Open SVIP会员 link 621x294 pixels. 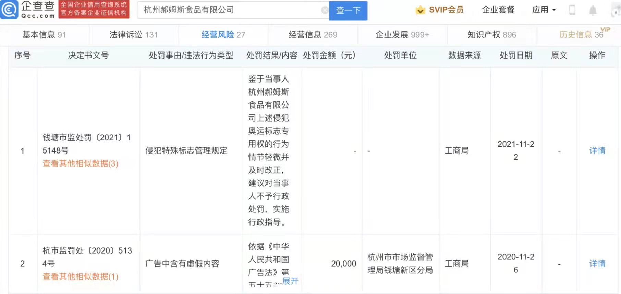tap(446, 10)
